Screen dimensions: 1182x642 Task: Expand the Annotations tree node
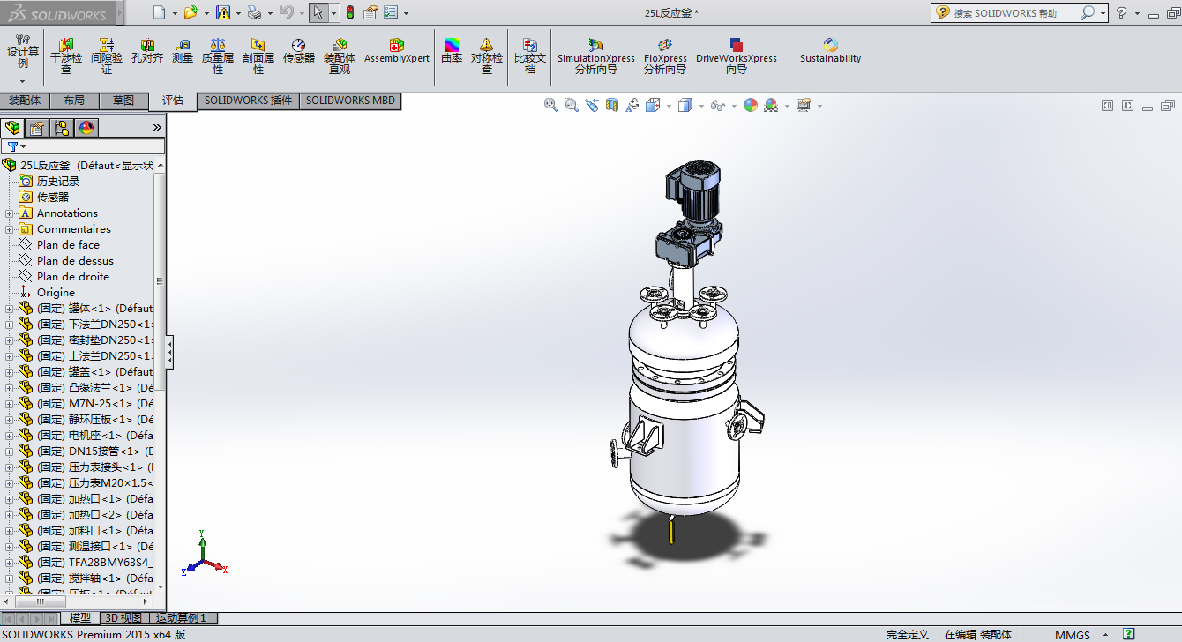(10, 213)
